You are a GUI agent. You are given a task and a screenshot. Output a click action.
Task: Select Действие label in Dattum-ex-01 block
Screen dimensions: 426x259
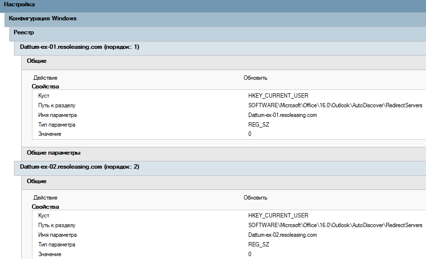tap(46, 78)
